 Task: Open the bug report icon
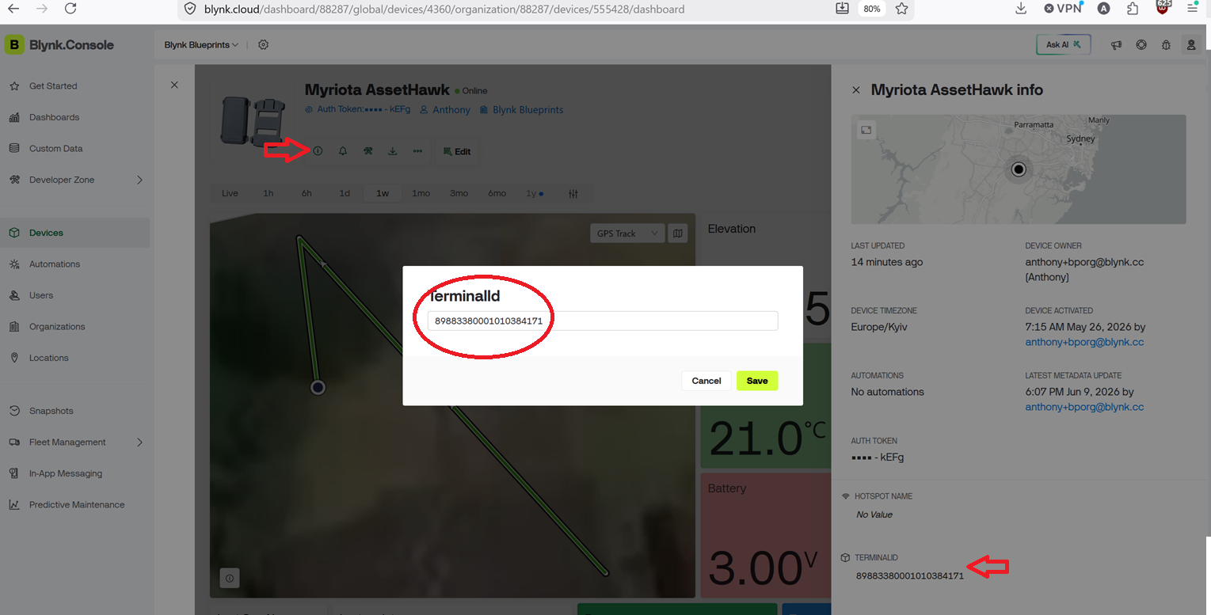[x=1166, y=45]
